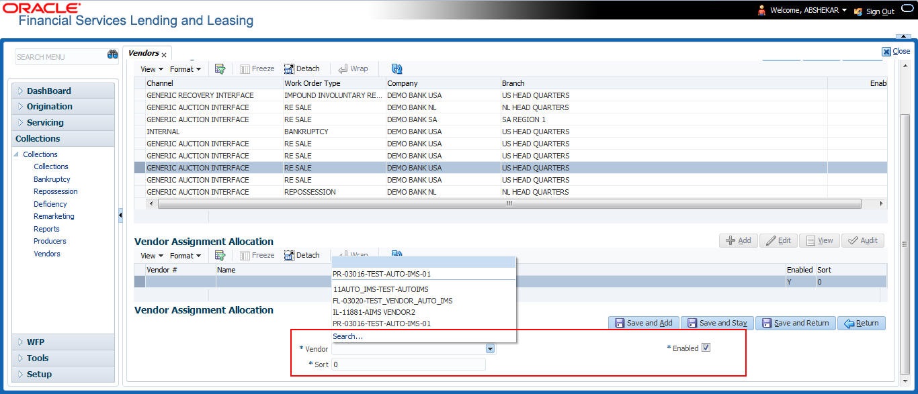Select the REPOSSESSION row with DEMO BANK NL
918x394 pixels.
511,192
